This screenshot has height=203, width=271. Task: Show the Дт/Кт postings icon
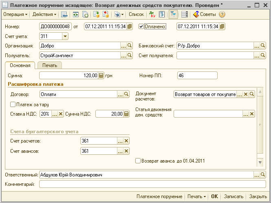point(152,14)
